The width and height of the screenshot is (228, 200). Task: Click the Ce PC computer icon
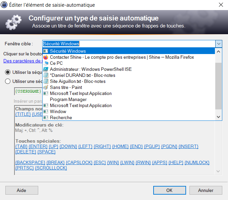(46, 63)
